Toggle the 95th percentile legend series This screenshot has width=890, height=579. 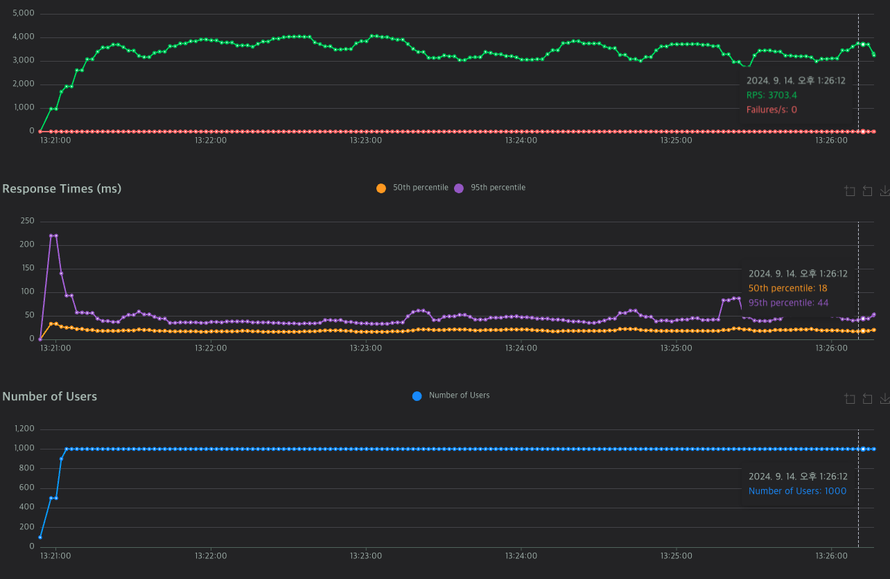489,188
